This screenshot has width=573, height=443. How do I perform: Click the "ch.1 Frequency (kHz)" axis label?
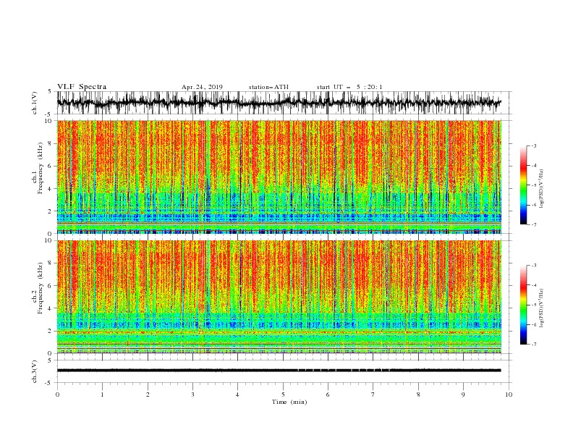point(38,169)
